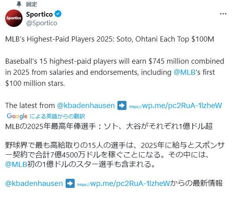This screenshot has height=197, width=234.
Task: Click the Japanese translated headline text
Action: pos(109,126)
